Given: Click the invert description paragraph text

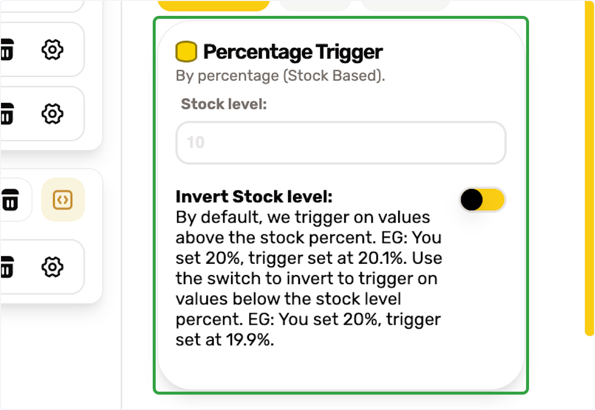Looking at the screenshot, I should (x=309, y=278).
